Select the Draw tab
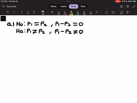 pos(74,6)
